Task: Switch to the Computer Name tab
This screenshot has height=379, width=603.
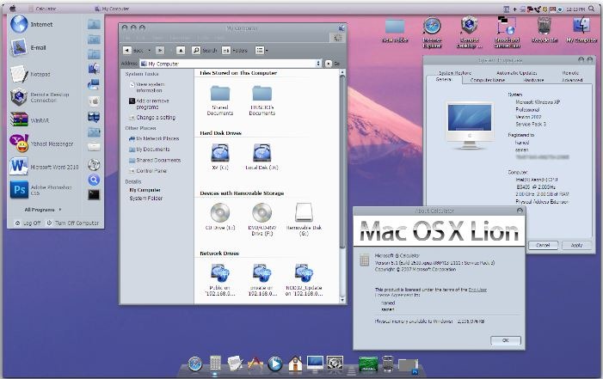Action: point(488,80)
